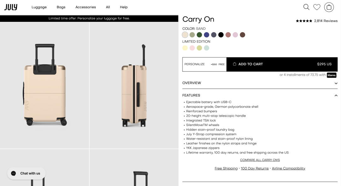Open the shopping bag cart icon
This screenshot has height=186, width=341.
click(329, 7)
